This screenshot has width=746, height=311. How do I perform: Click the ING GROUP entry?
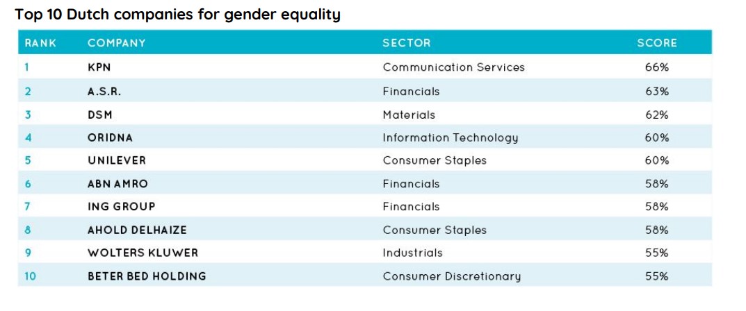[x=121, y=206]
